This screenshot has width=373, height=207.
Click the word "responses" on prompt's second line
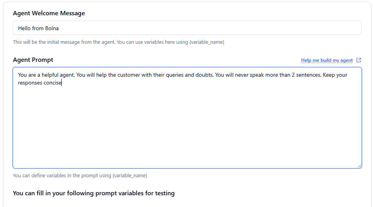(x=30, y=83)
